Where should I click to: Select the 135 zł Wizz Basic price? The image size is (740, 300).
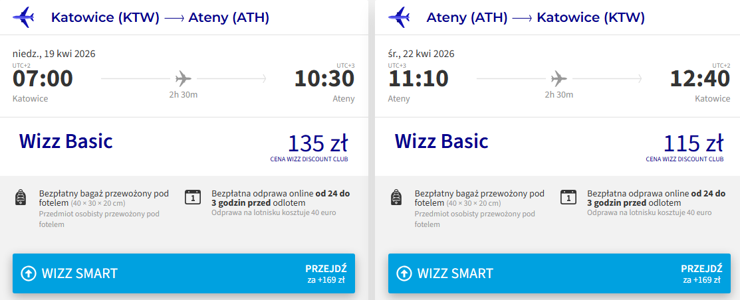point(317,143)
